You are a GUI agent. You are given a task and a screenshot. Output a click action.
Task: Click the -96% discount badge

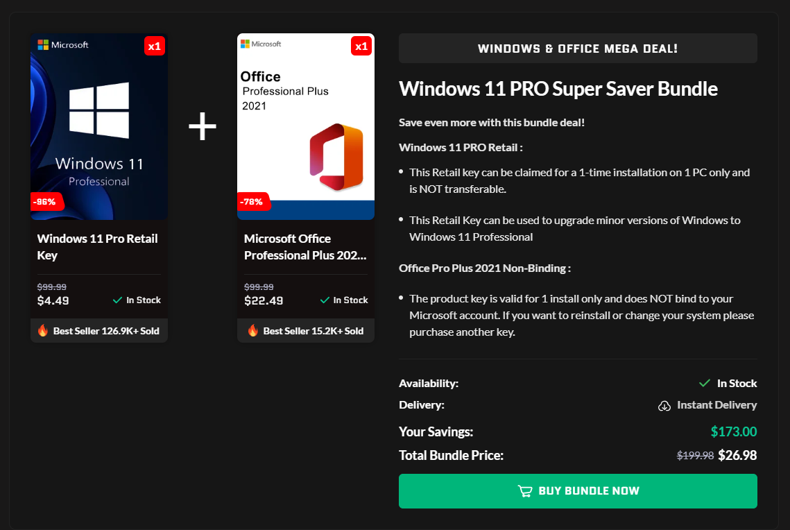[x=45, y=202]
